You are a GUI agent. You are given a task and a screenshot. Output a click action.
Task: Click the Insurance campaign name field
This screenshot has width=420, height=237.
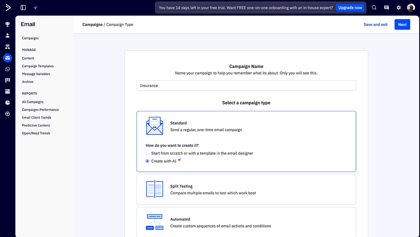click(246, 85)
